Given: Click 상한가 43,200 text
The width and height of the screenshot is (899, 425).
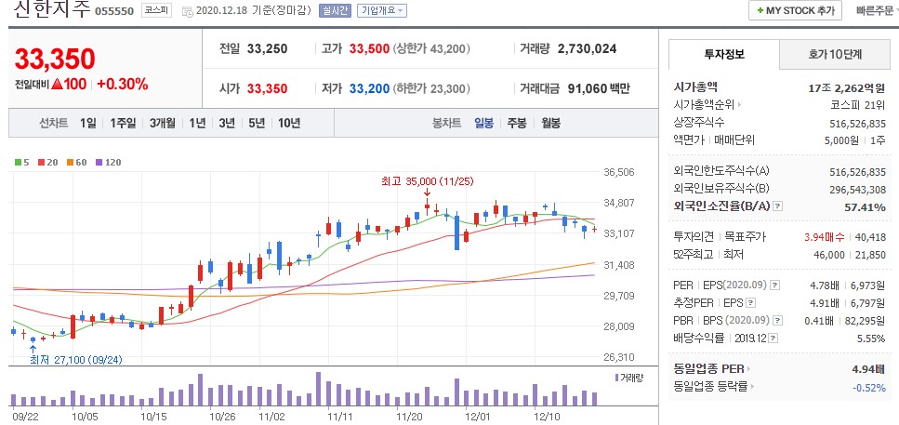Looking at the screenshot, I should 431,48.
